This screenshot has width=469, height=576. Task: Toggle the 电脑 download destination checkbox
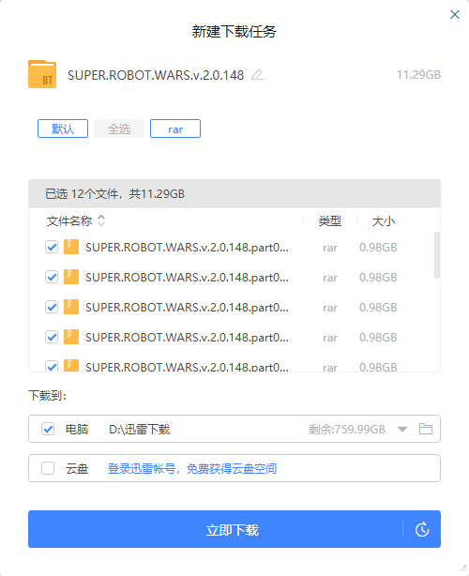[x=48, y=429]
